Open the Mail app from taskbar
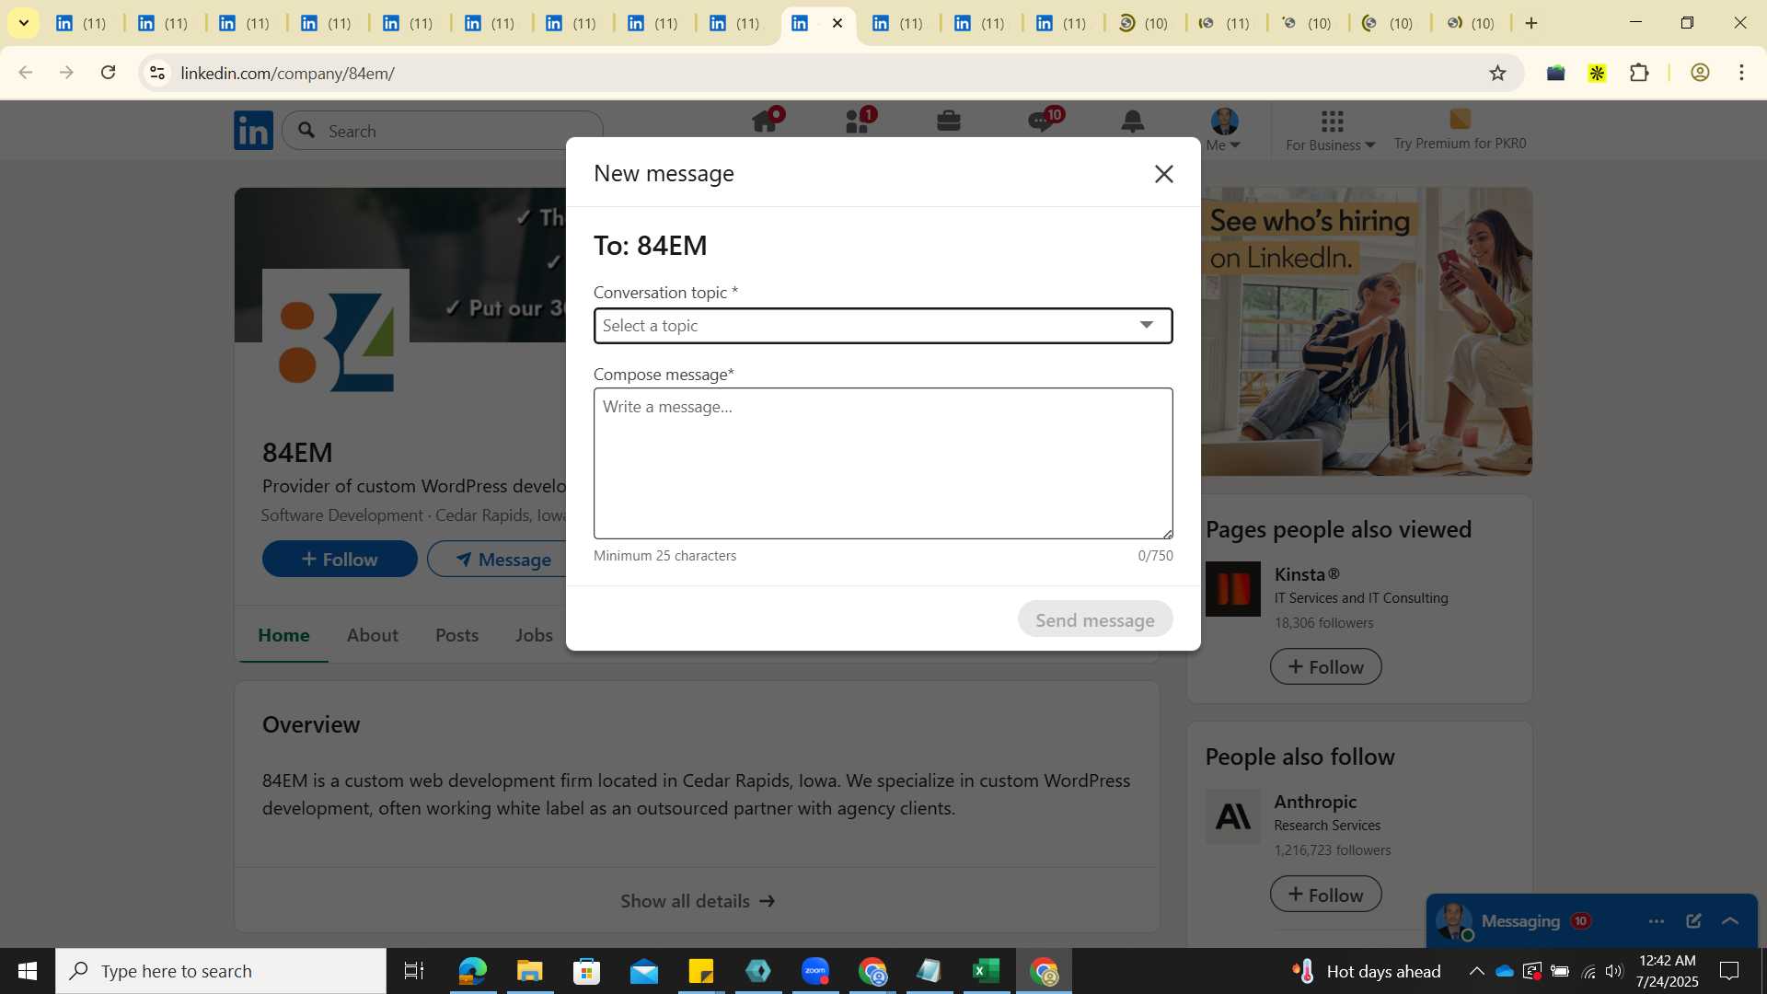Viewport: 1767px width, 994px height. 643,971
